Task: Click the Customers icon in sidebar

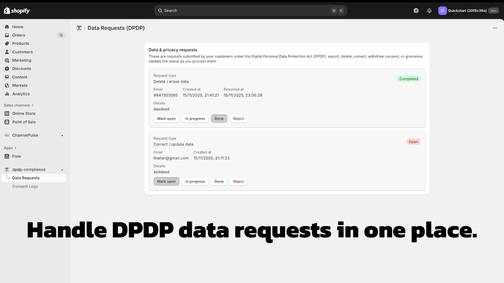Action: (x=7, y=52)
